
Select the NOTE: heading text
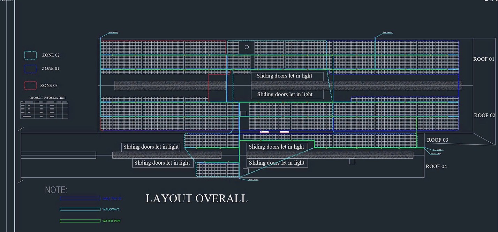click(56, 190)
